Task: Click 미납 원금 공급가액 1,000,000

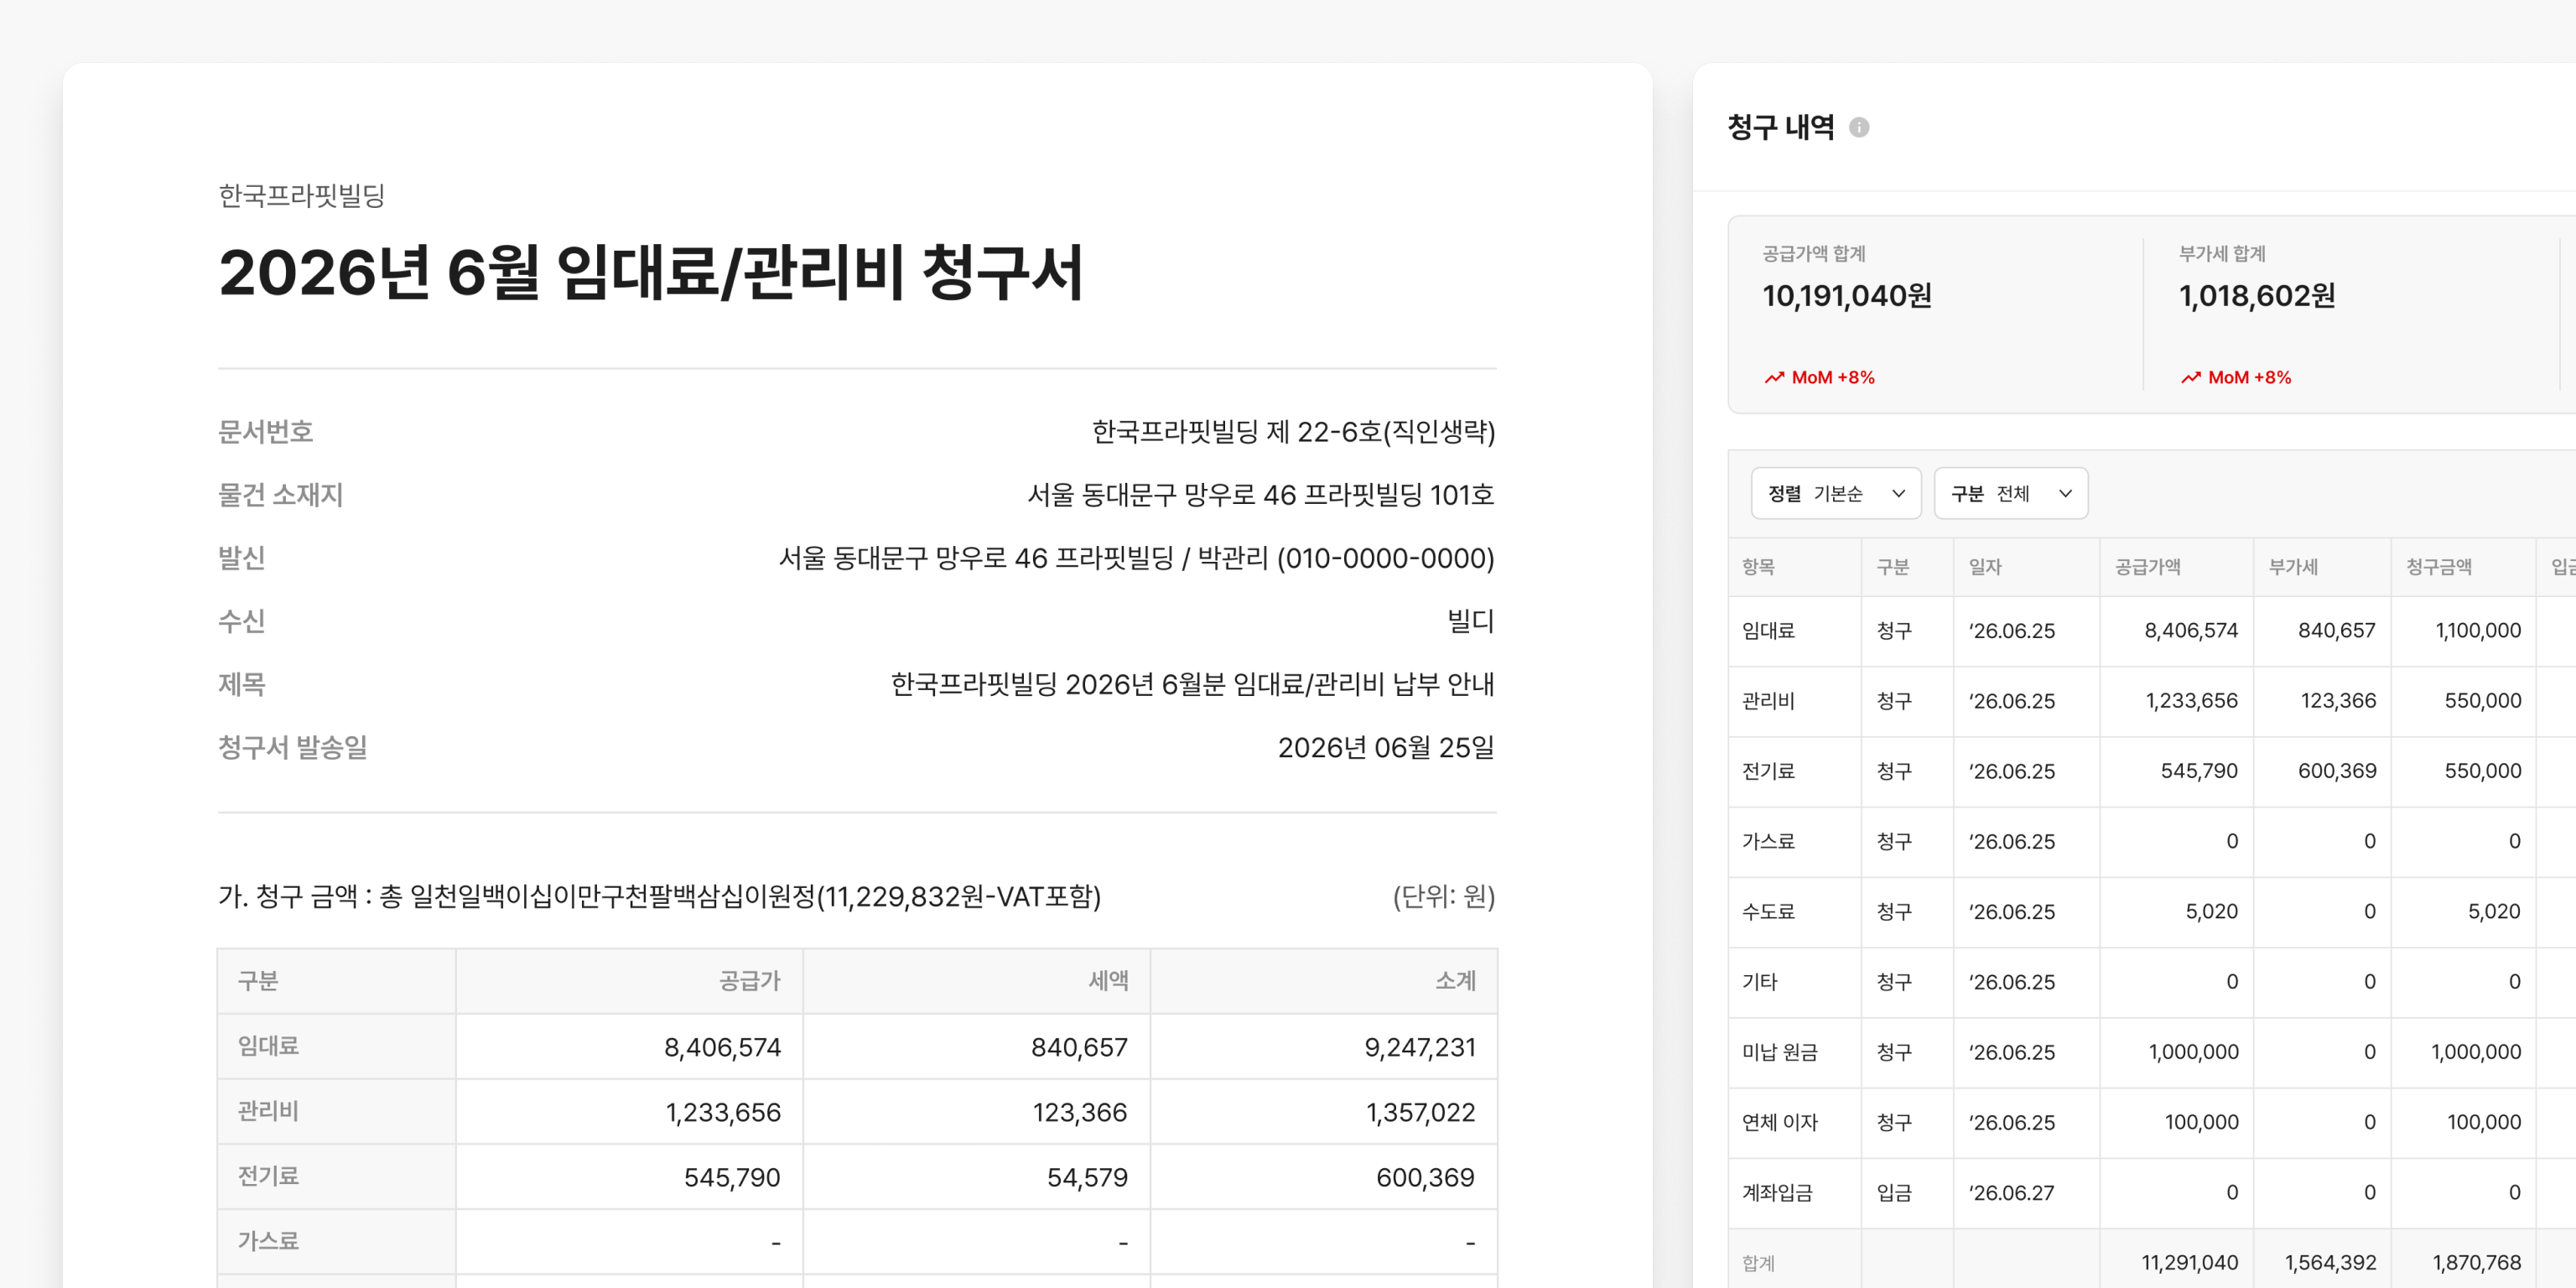Action: point(2194,1052)
